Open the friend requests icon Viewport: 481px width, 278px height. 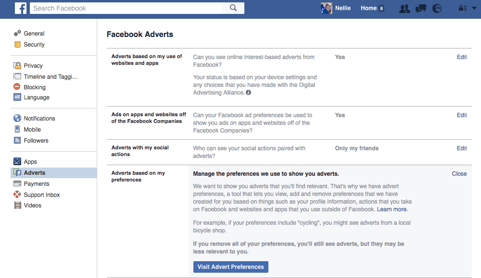coord(405,9)
